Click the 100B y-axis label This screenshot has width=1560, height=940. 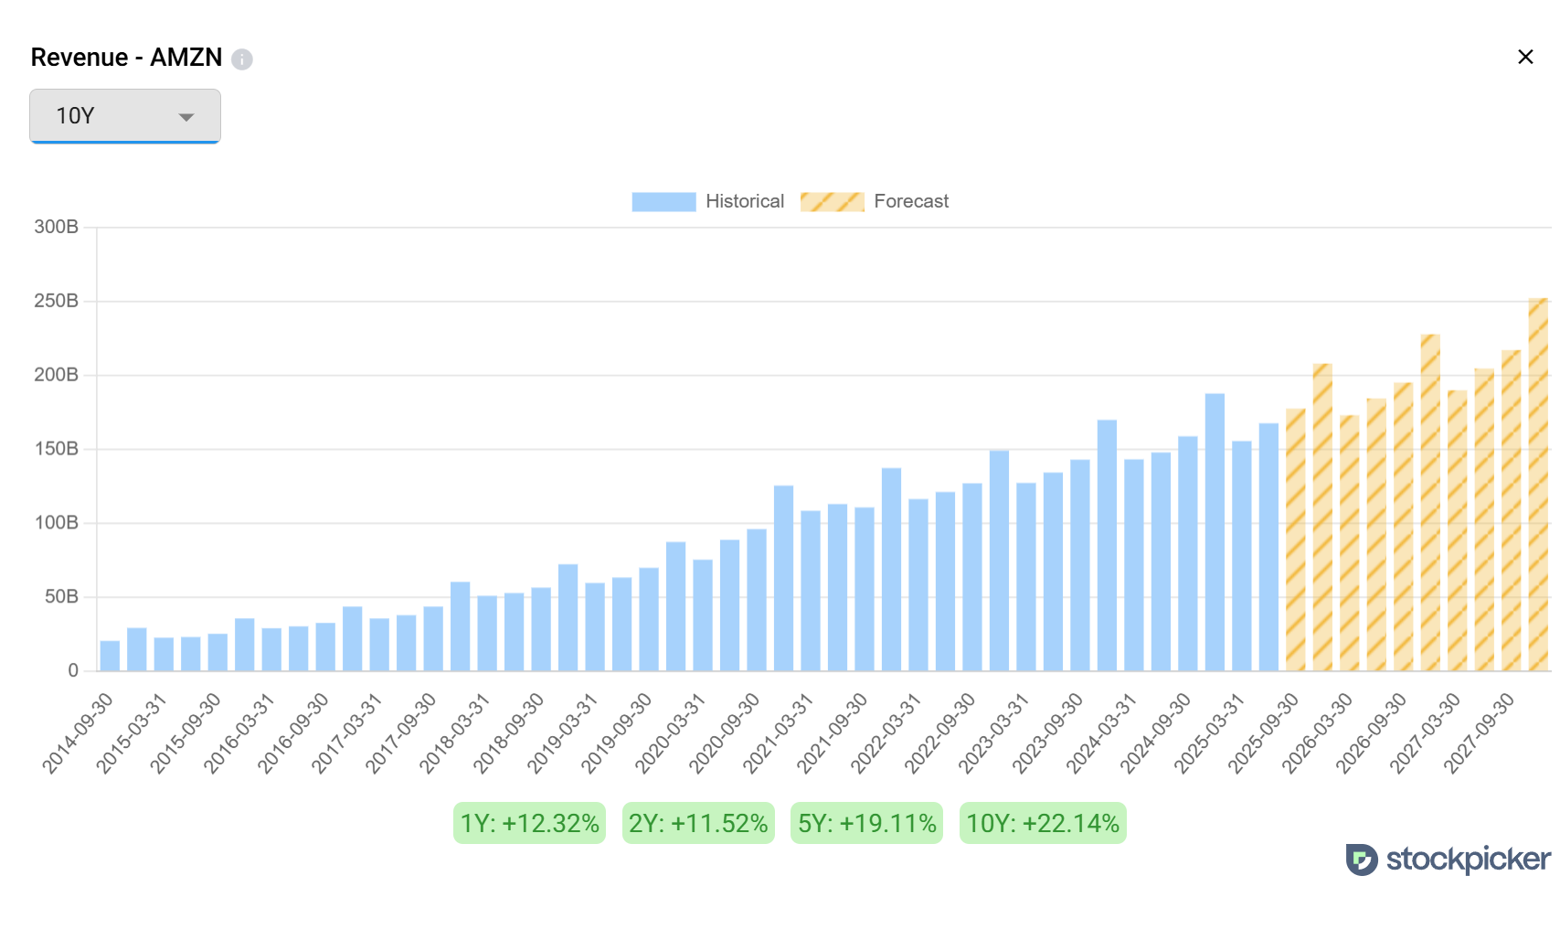[x=57, y=523]
